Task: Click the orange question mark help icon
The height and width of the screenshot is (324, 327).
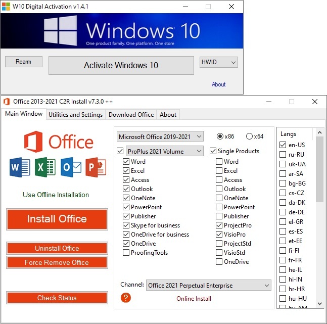Action: (126, 298)
